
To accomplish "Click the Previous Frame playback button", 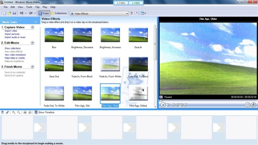I will point(178,105).
